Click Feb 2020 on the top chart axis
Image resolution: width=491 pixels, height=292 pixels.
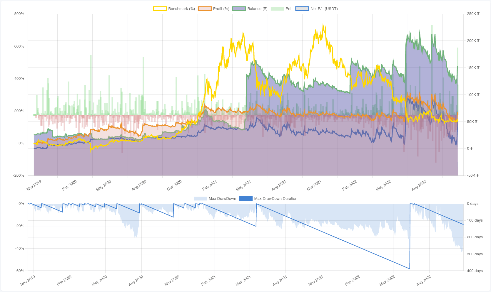point(69,185)
